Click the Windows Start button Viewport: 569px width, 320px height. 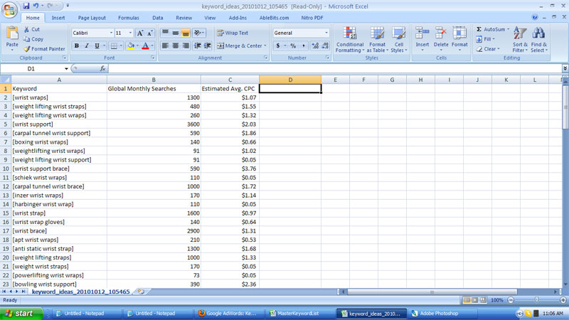tap(19, 313)
